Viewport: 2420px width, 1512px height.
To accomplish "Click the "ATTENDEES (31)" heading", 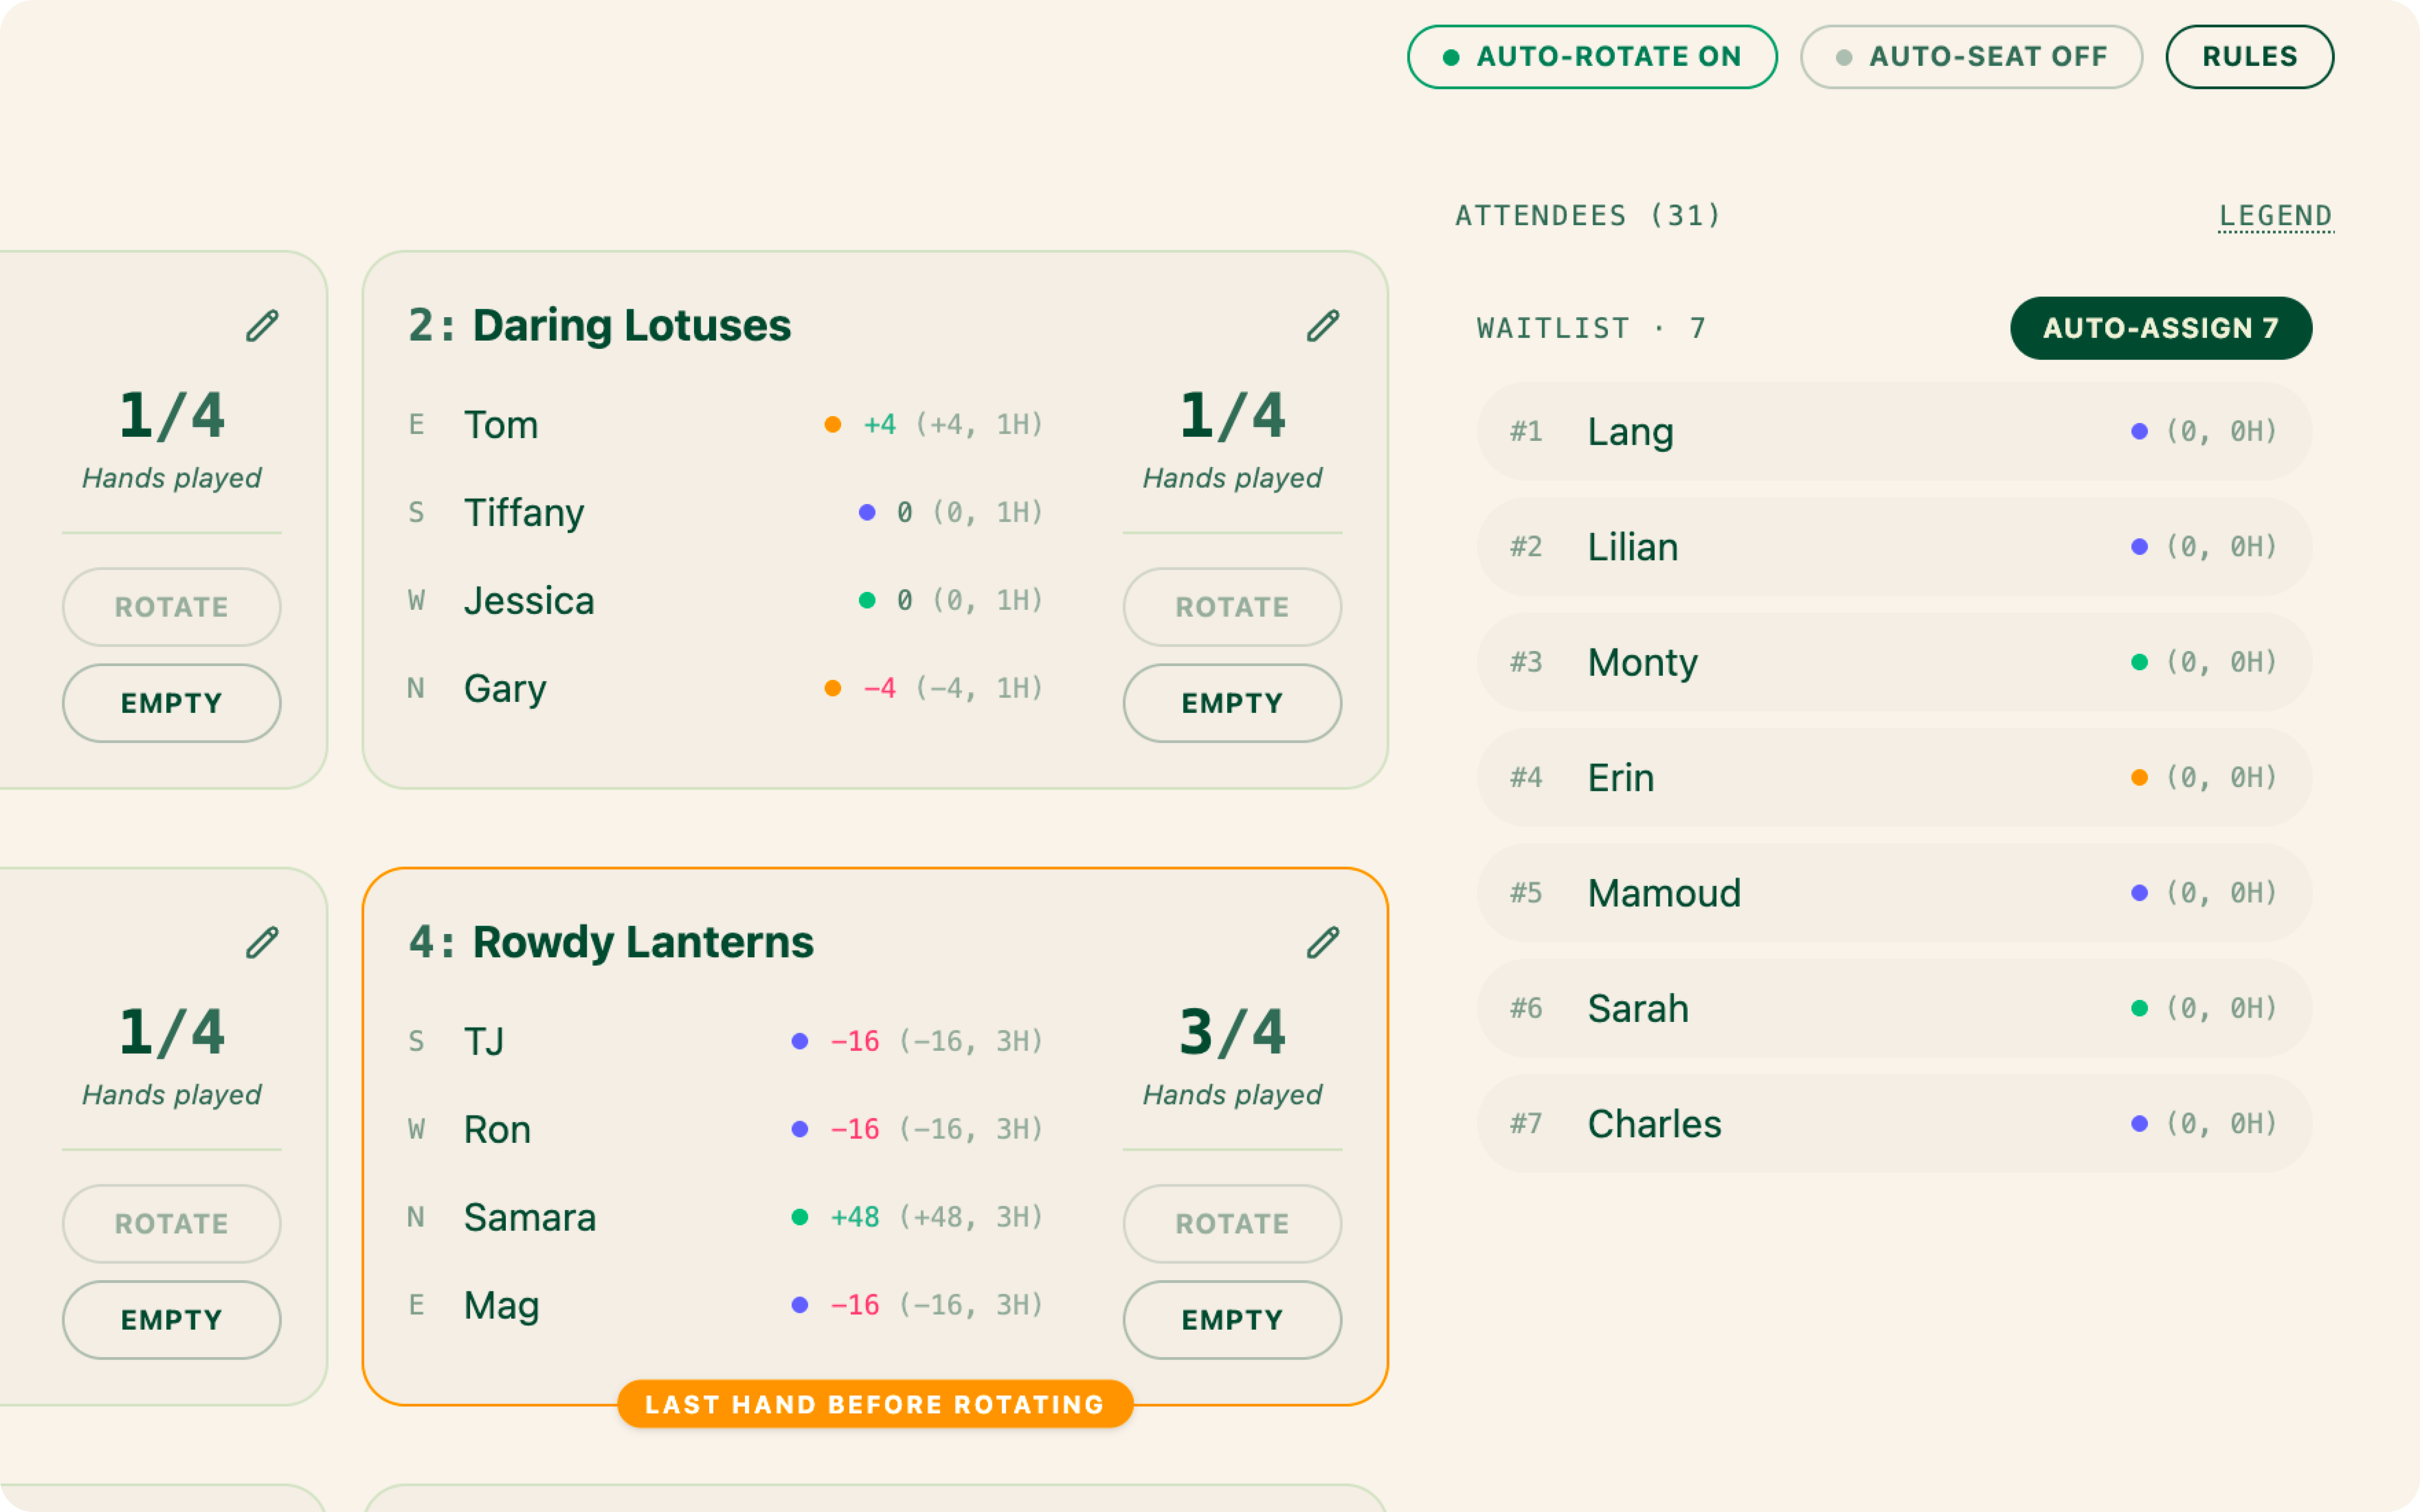I will click(x=1588, y=216).
